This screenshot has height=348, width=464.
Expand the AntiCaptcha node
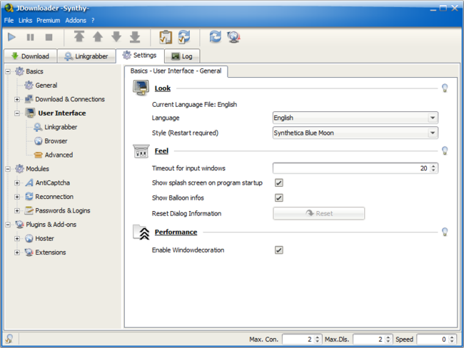(17, 183)
